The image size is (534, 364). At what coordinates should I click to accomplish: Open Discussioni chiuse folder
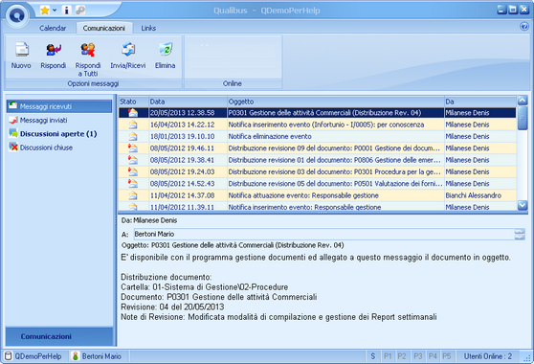click(x=41, y=148)
